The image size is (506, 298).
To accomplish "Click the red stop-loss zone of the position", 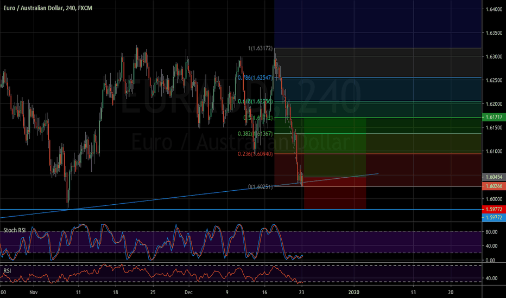I will coord(334,195).
